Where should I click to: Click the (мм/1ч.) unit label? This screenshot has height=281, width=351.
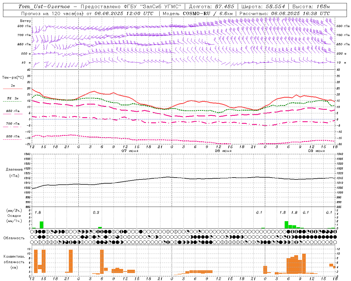pyautogui.click(x=14, y=221)
